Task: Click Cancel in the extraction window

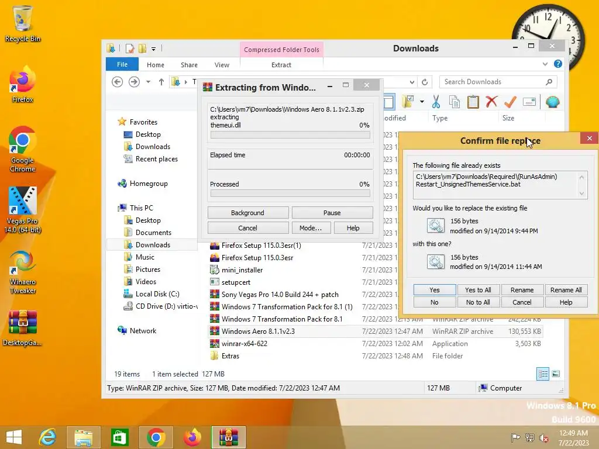Action: 247,228
